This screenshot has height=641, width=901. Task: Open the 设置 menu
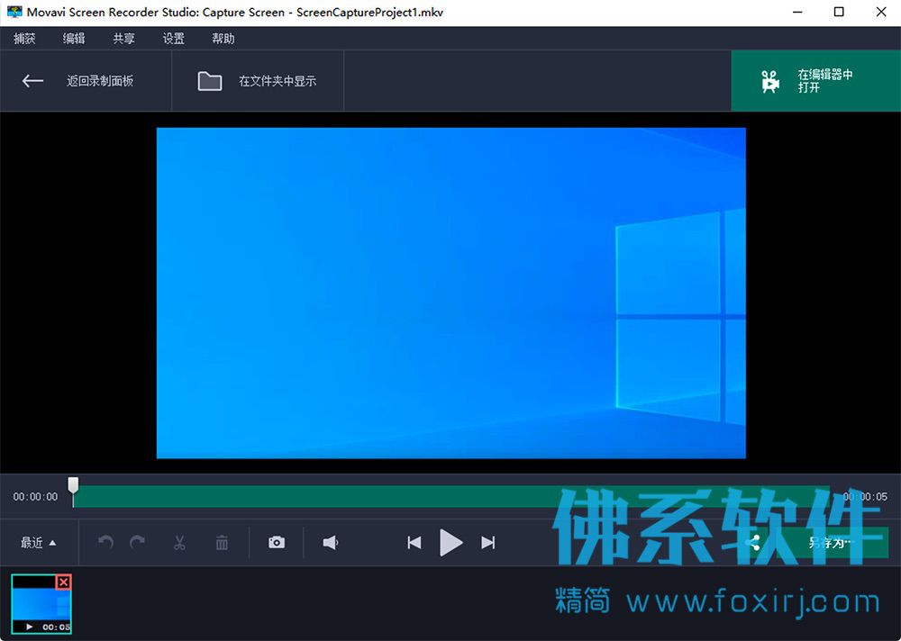(174, 39)
